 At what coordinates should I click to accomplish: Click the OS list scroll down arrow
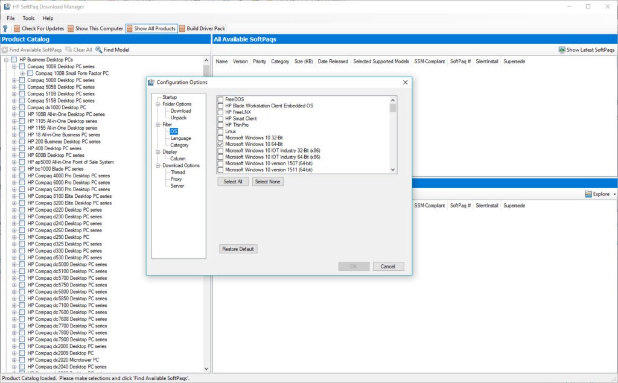pyautogui.click(x=392, y=170)
